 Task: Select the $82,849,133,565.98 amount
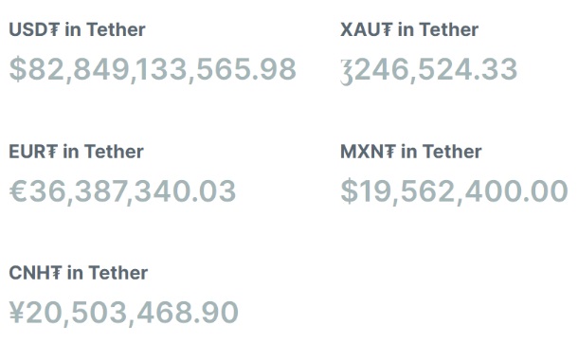pyautogui.click(x=153, y=69)
